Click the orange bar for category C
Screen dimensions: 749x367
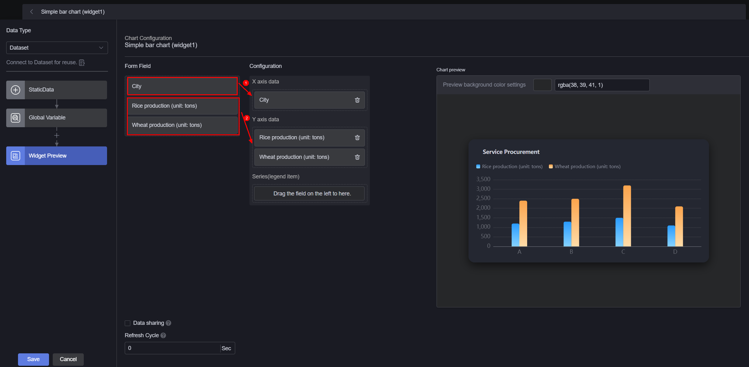point(627,216)
